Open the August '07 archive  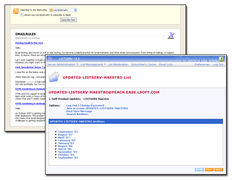65,135
